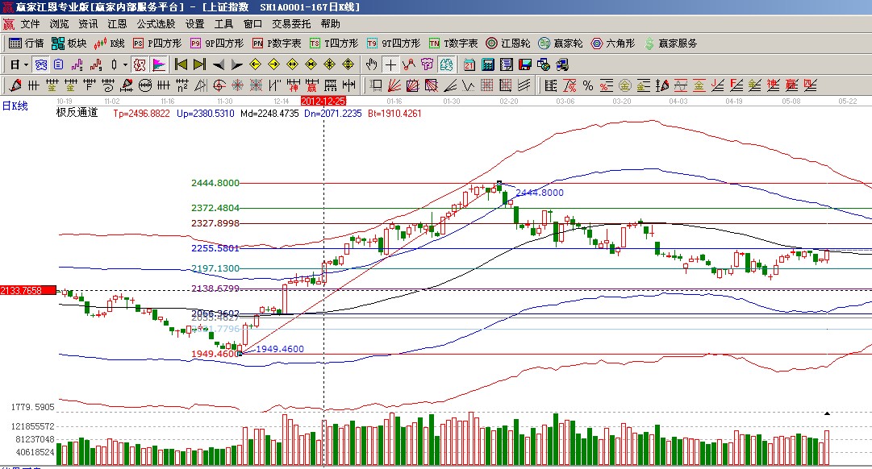Viewport: 872px width, 469px height.
Task: Click the hand pan tool icon
Action: (371, 64)
